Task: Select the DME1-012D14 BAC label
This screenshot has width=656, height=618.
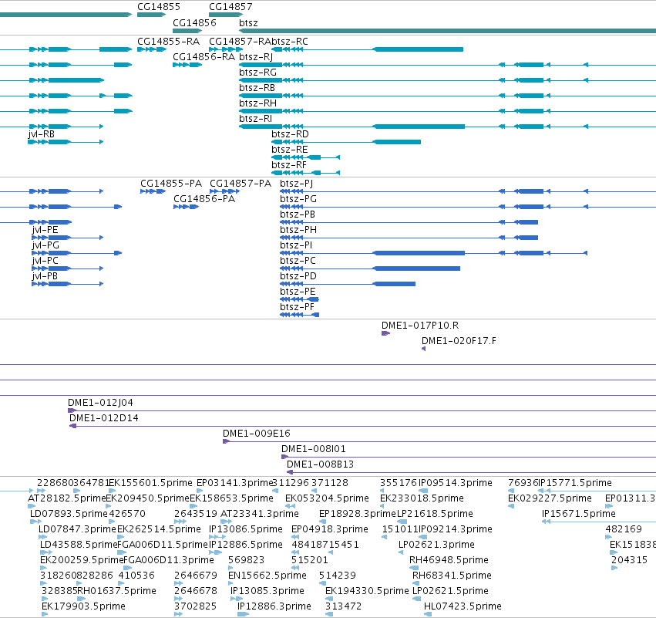Action: pos(104,418)
